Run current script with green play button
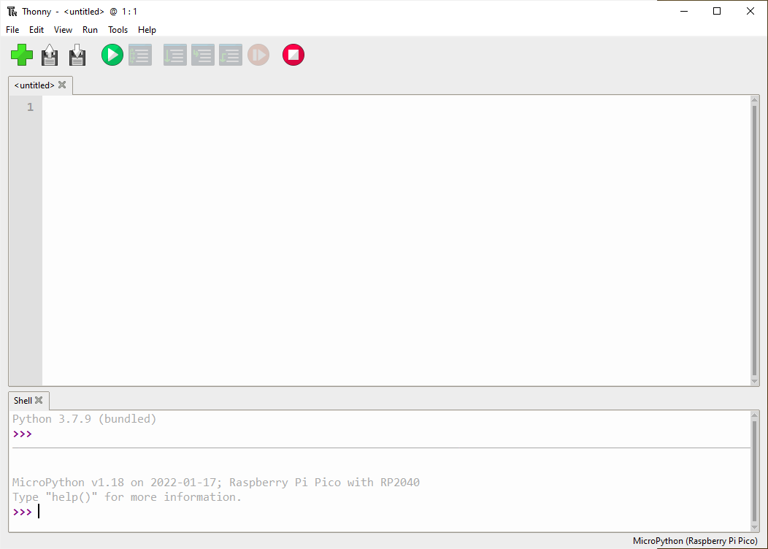Screen dimensions: 768x549 pyautogui.click(x=112, y=55)
